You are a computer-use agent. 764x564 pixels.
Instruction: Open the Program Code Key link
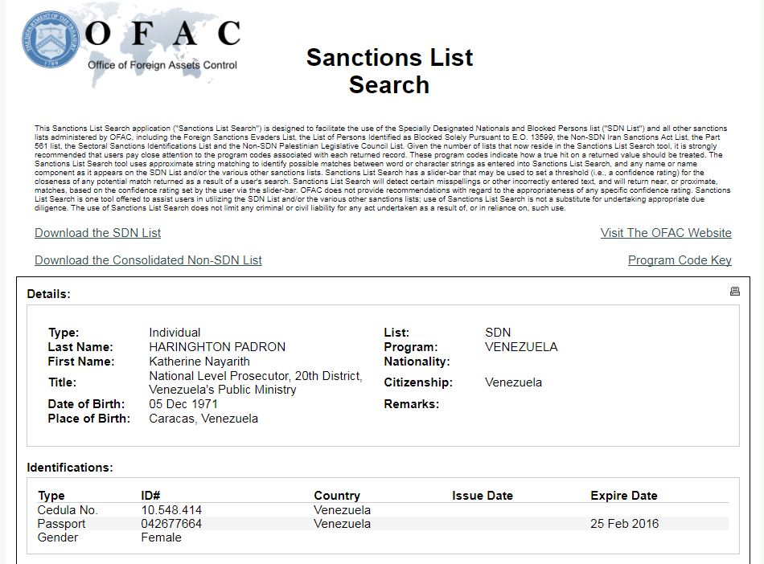[680, 260]
